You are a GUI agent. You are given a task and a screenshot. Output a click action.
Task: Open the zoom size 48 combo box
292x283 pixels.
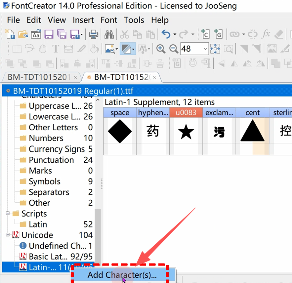pyautogui.click(x=194, y=49)
